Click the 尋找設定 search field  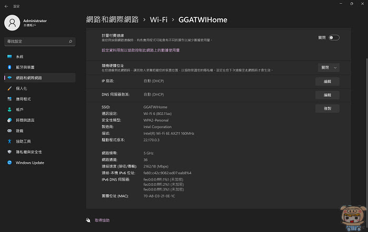pos(39,41)
